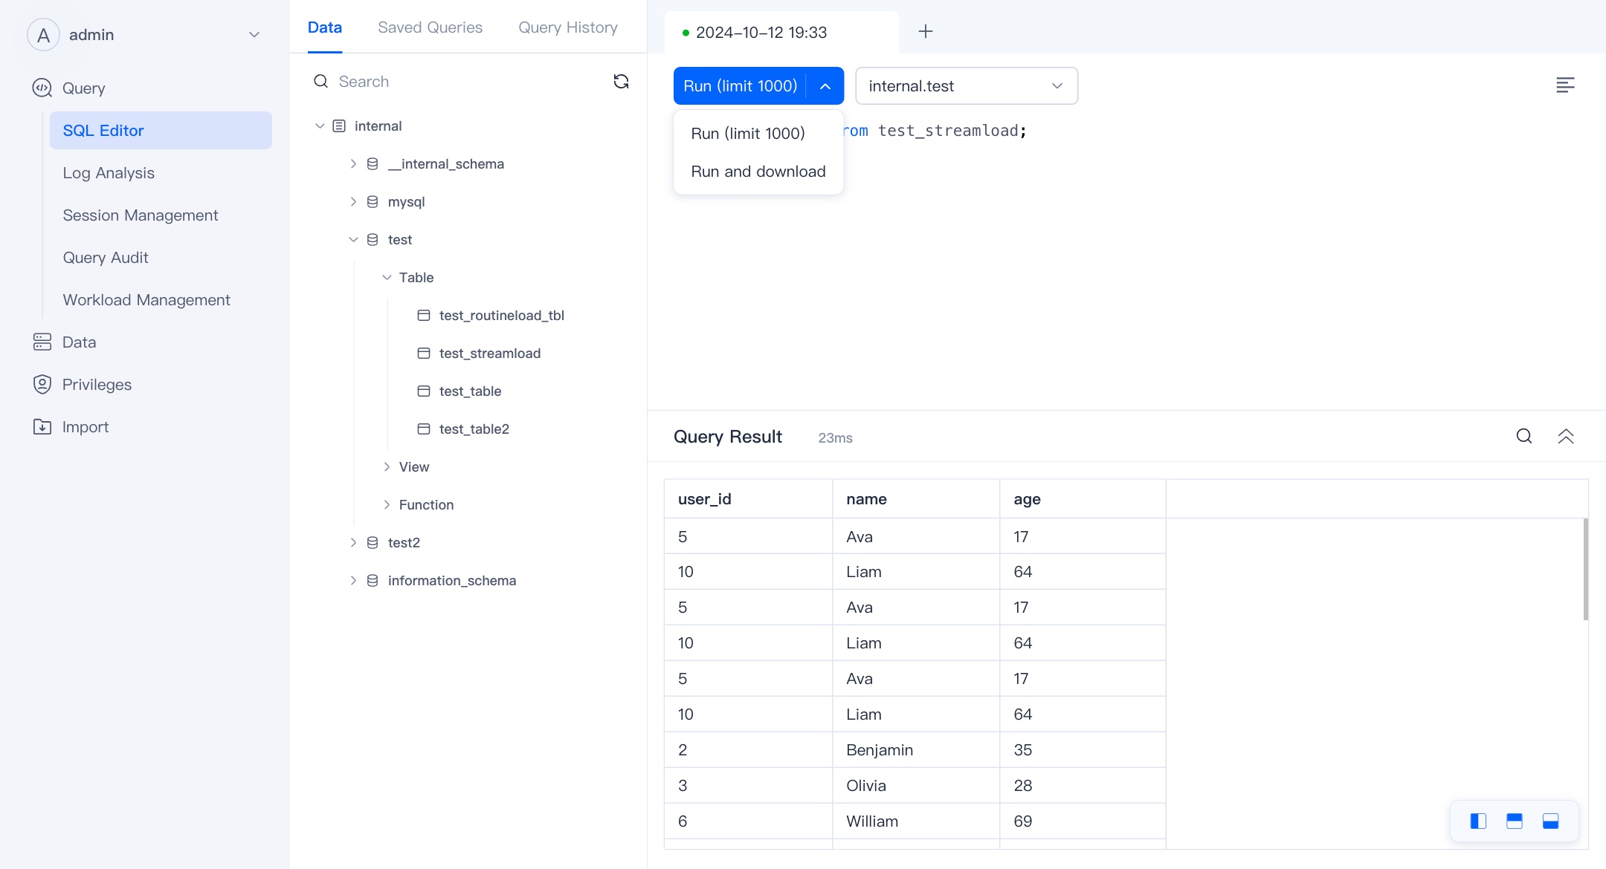Click the format SQL icon at top right

(x=1565, y=85)
